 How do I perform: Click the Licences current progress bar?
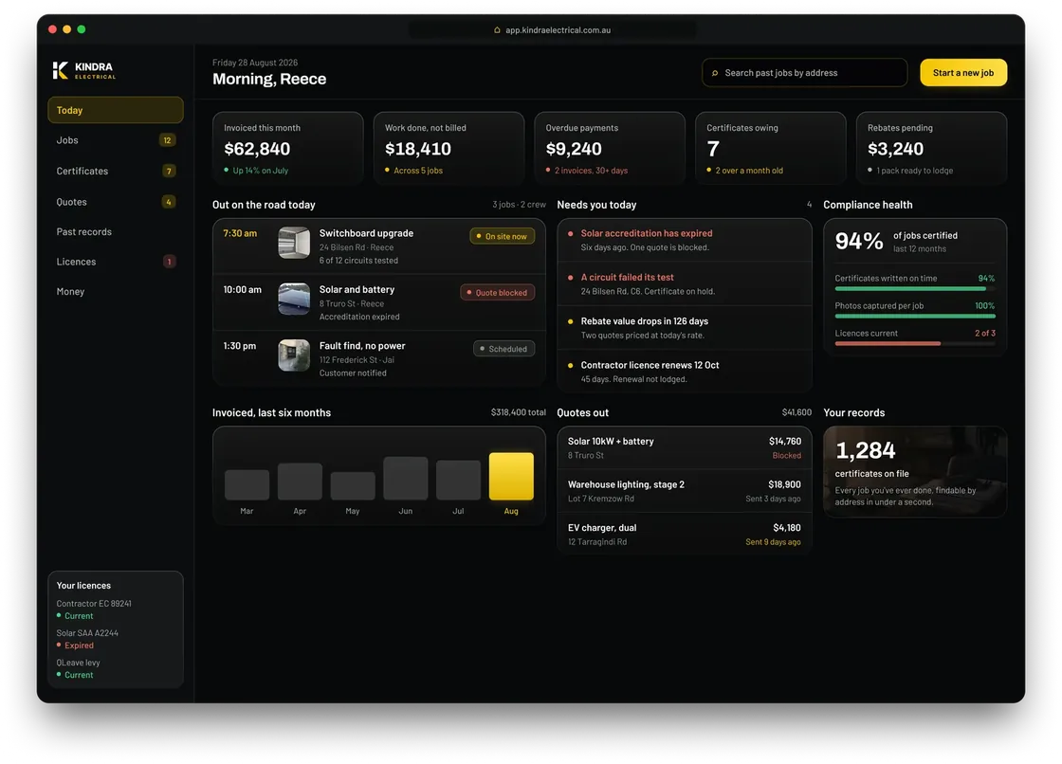coord(915,343)
